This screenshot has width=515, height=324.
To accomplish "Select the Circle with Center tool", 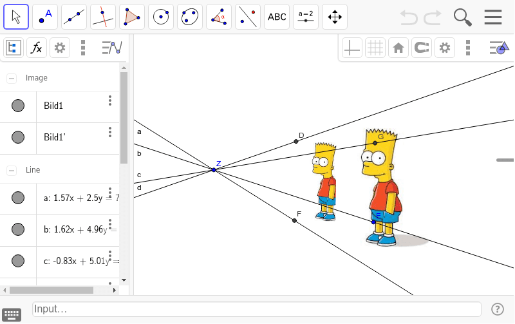I will 161,17.
